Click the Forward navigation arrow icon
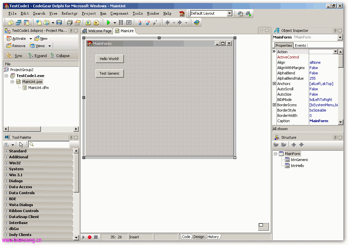 tap(180, 22)
